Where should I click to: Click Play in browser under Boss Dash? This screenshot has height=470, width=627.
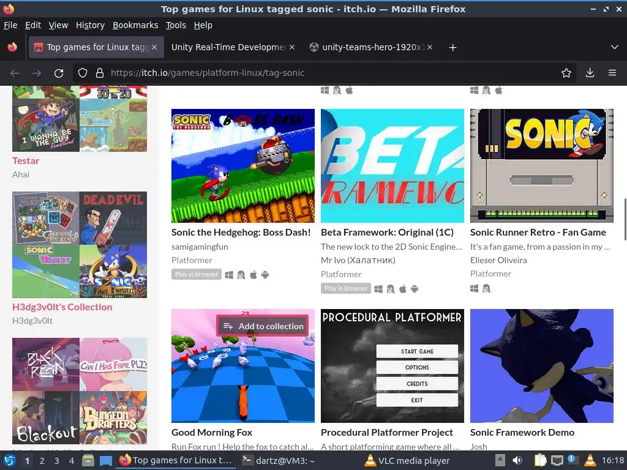point(197,274)
